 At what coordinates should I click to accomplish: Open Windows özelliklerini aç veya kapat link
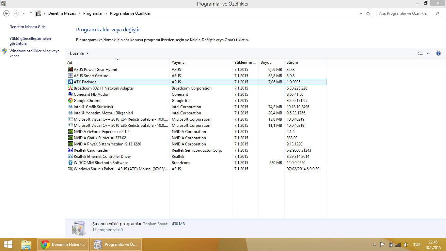tap(34, 53)
